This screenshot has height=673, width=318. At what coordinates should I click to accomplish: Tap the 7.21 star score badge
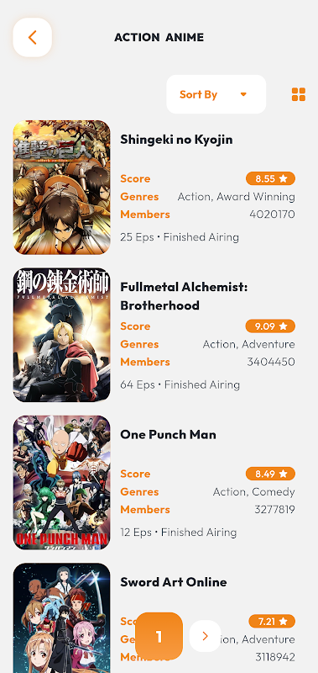tap(272, 621)
